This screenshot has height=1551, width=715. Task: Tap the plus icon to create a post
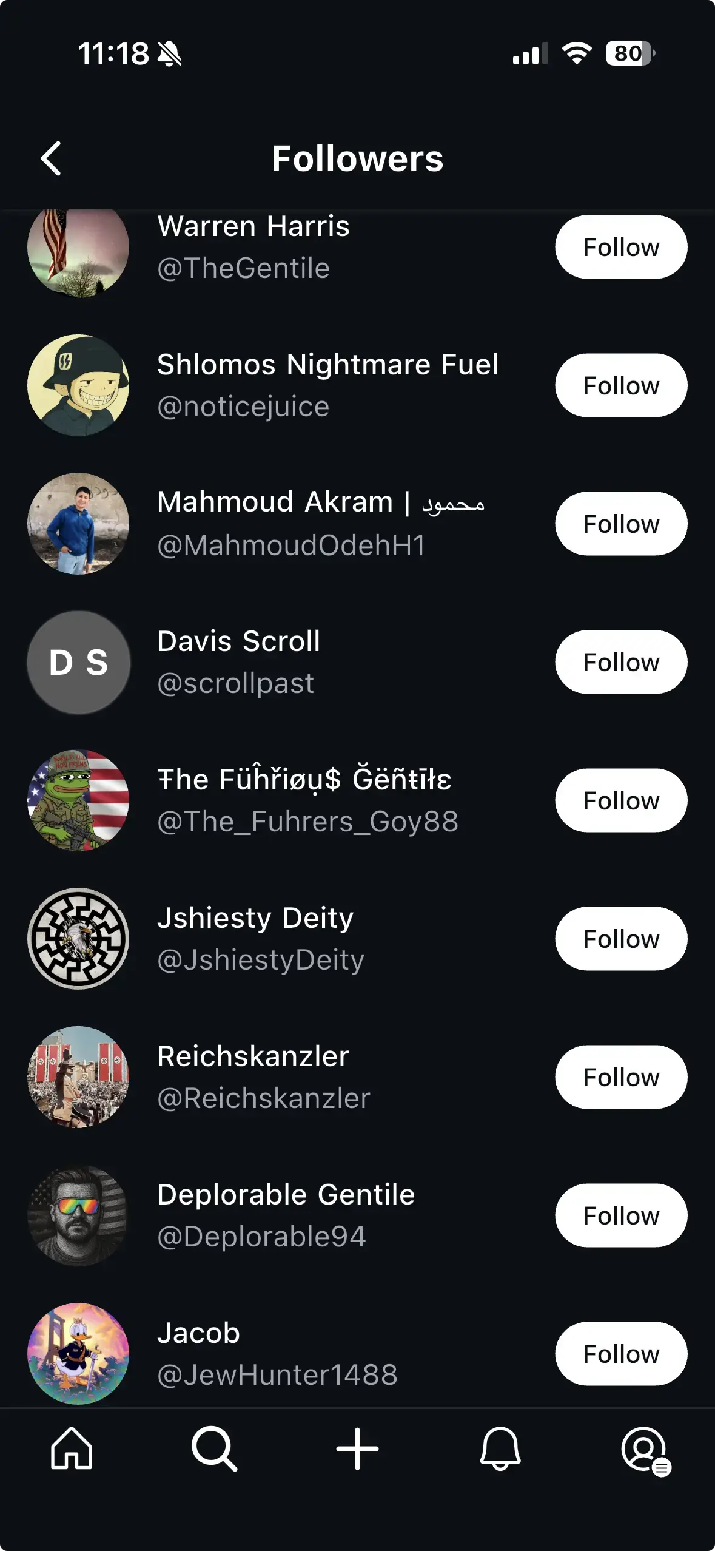pos(357,1448)
